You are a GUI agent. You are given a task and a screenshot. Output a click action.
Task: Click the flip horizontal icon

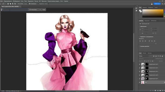click(x=153, y=33)
